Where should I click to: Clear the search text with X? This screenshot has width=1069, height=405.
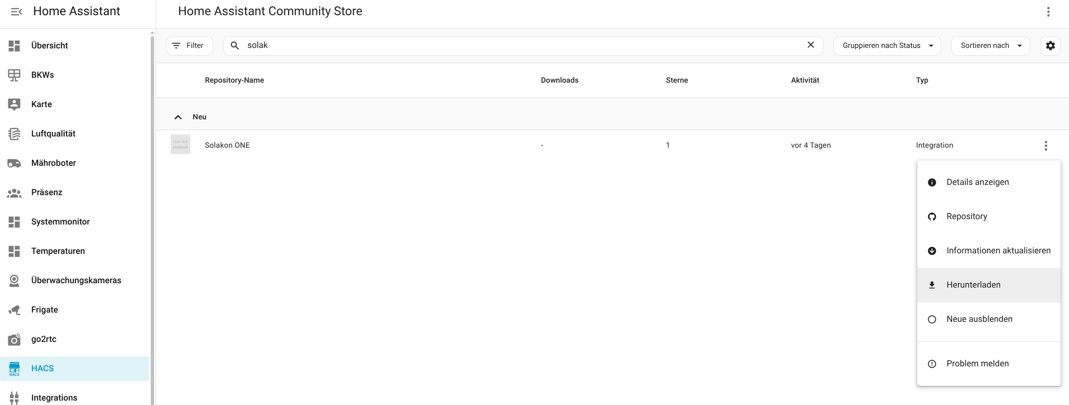(811, 45)
